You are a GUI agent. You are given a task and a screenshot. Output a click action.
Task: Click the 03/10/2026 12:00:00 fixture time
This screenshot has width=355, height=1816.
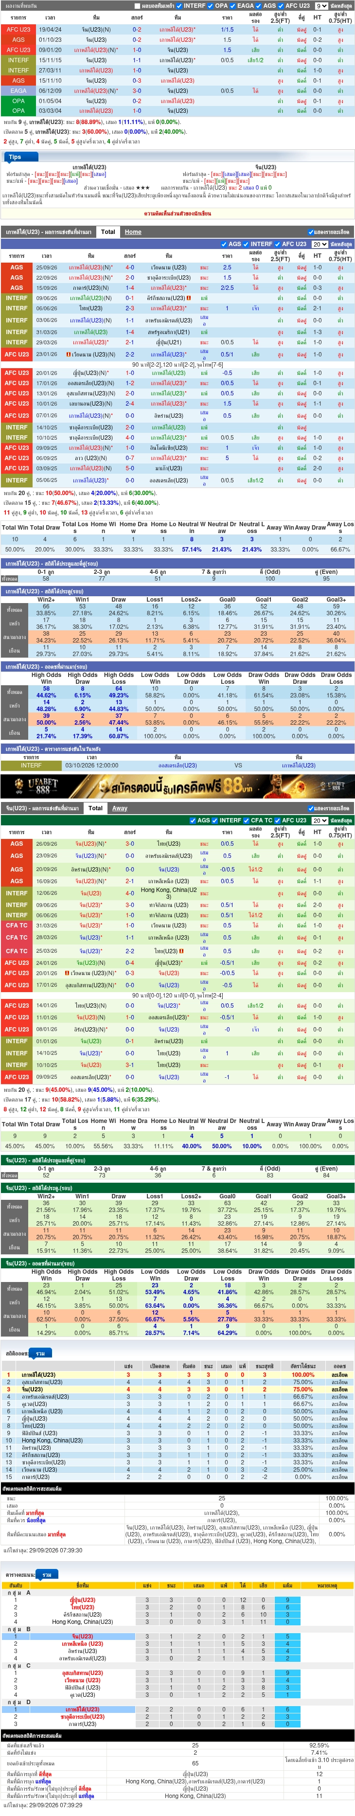[91, 766]
